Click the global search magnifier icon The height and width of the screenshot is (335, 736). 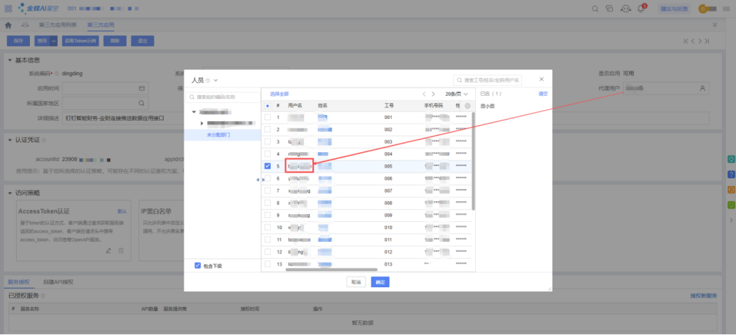[596, 9]
